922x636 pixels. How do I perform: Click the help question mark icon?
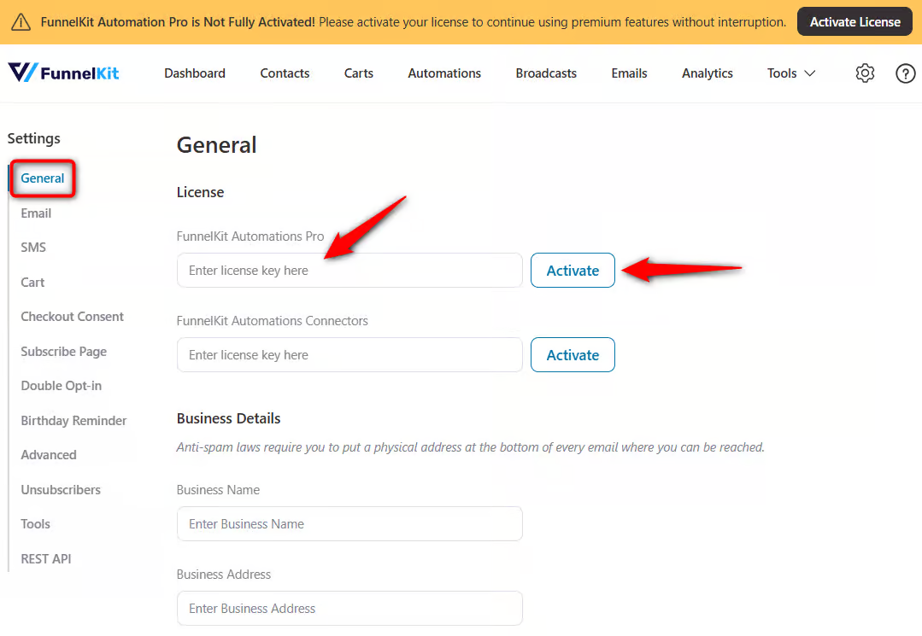905,73
